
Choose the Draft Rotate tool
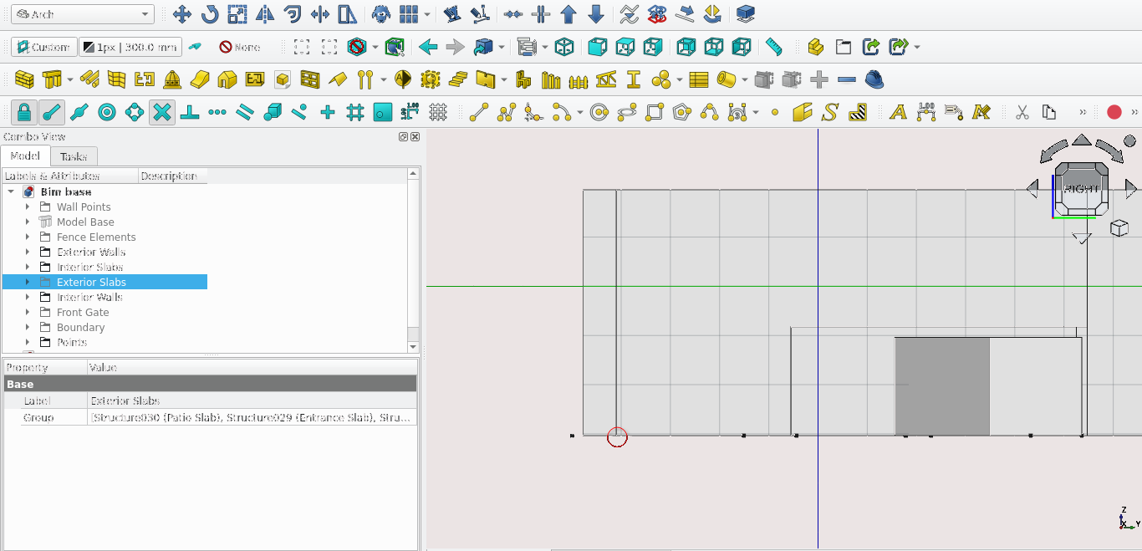click(x=209, y=14)
